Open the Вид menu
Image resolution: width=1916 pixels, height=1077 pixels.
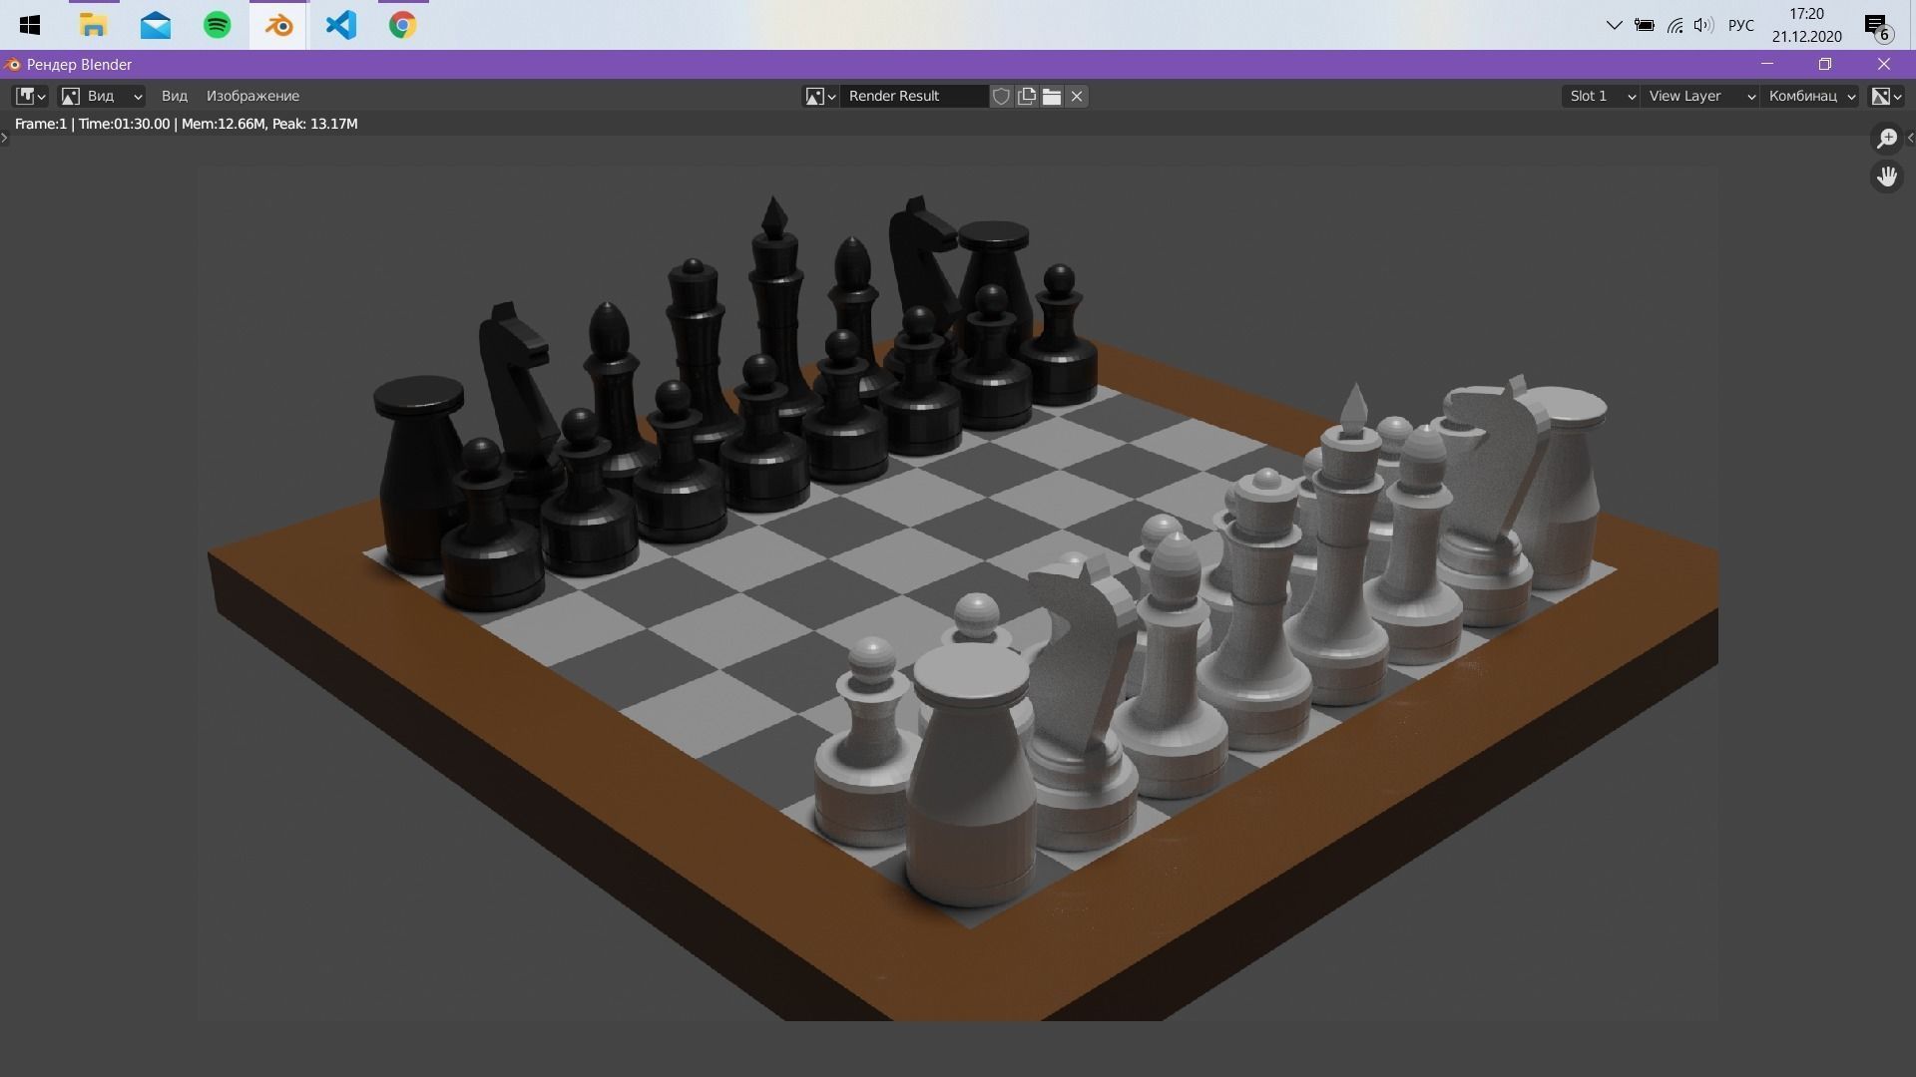pyautogui.click(x=174, y=96)
